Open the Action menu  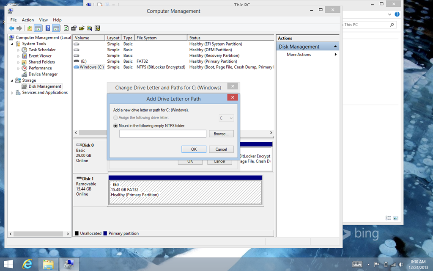(x=28, y=20)
